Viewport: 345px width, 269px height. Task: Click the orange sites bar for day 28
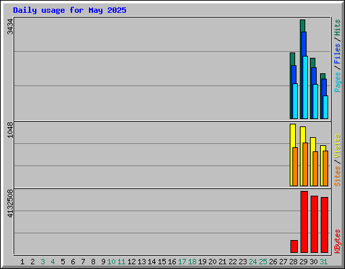(295, 167)
